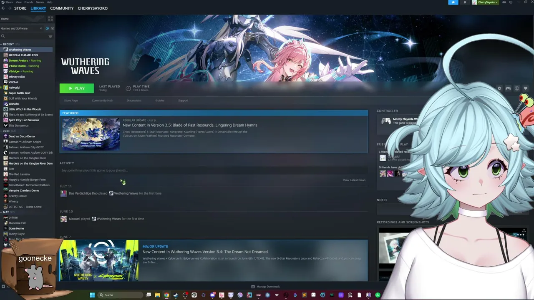Image resolution: width=534 pixels, height=300 pixels.
Task: Go back with the navigation back arrow
Action: point(3,8)
